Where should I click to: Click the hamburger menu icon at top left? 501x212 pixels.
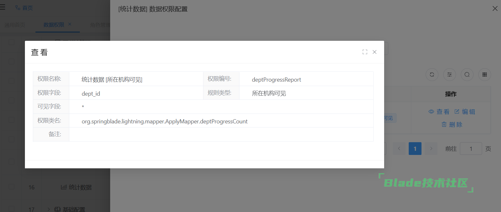(x=3, y=7)
